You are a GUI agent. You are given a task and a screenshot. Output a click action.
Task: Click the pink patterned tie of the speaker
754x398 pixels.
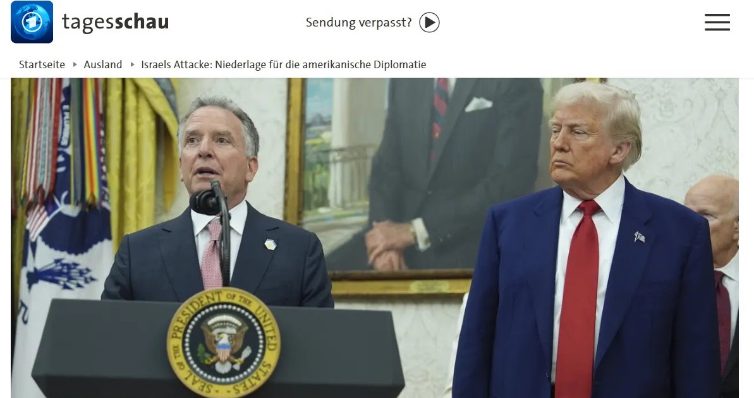[x=212, y=253]
